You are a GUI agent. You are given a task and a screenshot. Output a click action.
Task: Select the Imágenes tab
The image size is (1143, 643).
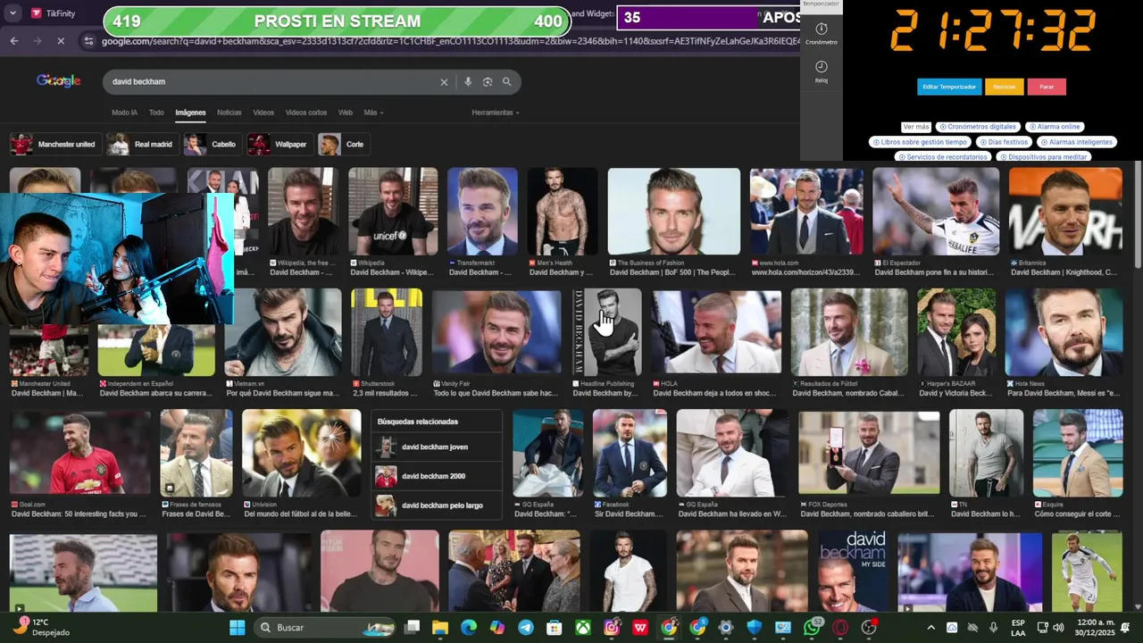coord(190,113)
